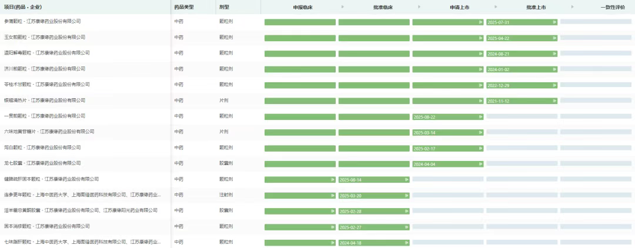
Task: Click the 2025-08-22 application progress bar
Action: click(448, 117)
